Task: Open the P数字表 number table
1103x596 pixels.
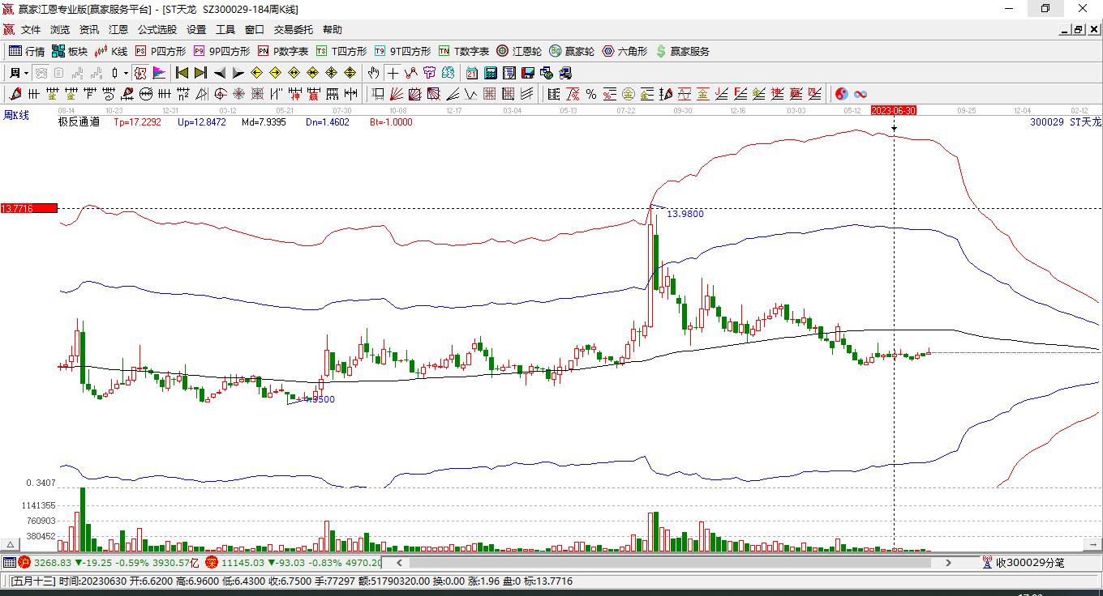Action: 282,51
